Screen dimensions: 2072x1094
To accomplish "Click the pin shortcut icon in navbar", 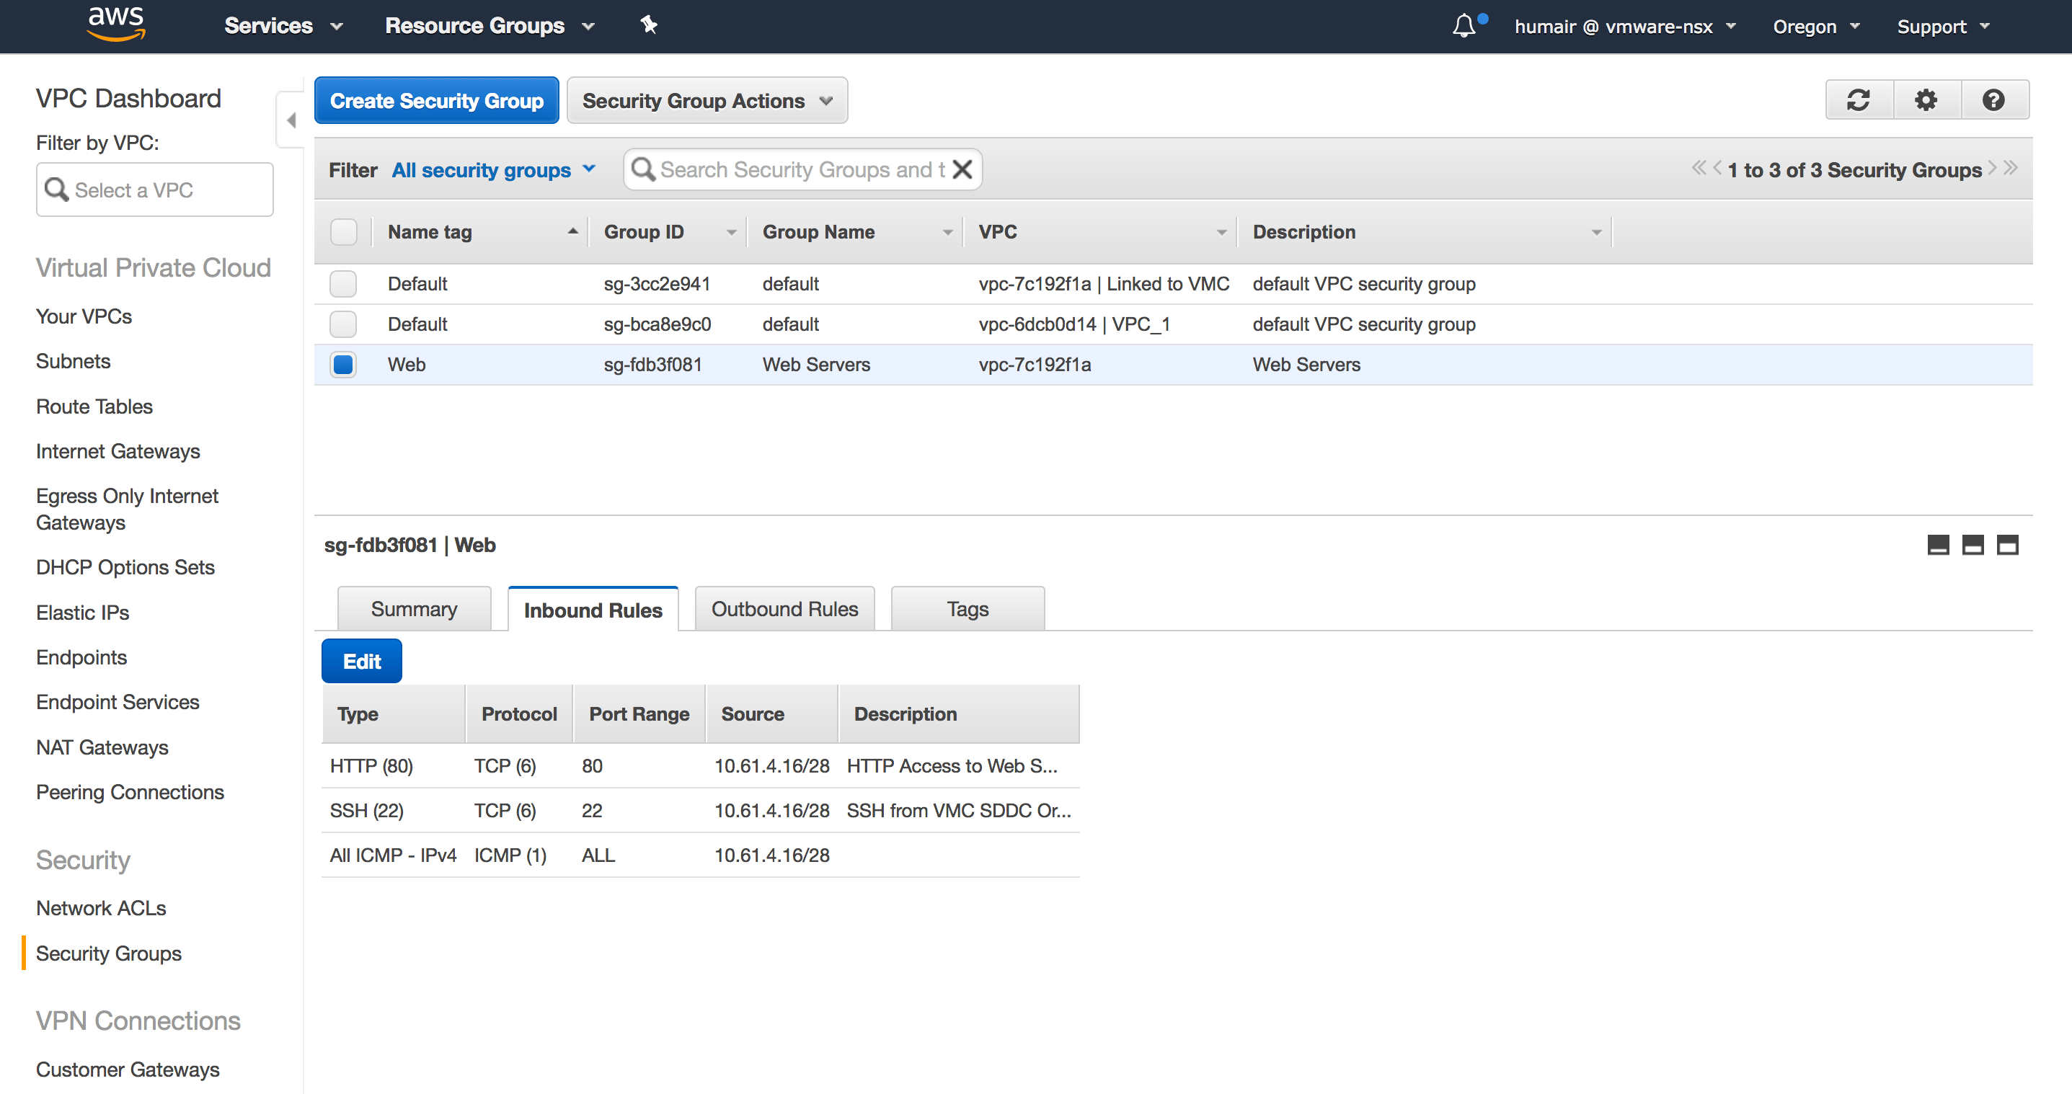I will [648, 25].
